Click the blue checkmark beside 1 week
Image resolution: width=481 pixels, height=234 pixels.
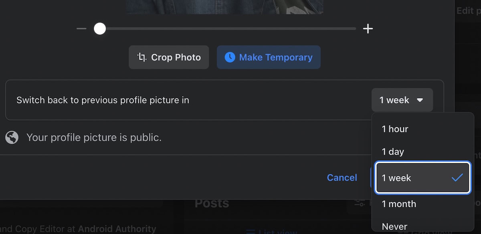tap(457, 178)
